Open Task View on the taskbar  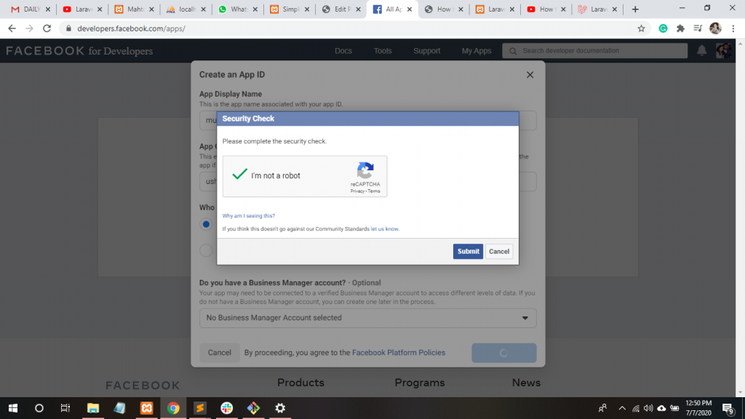point(65,408)
